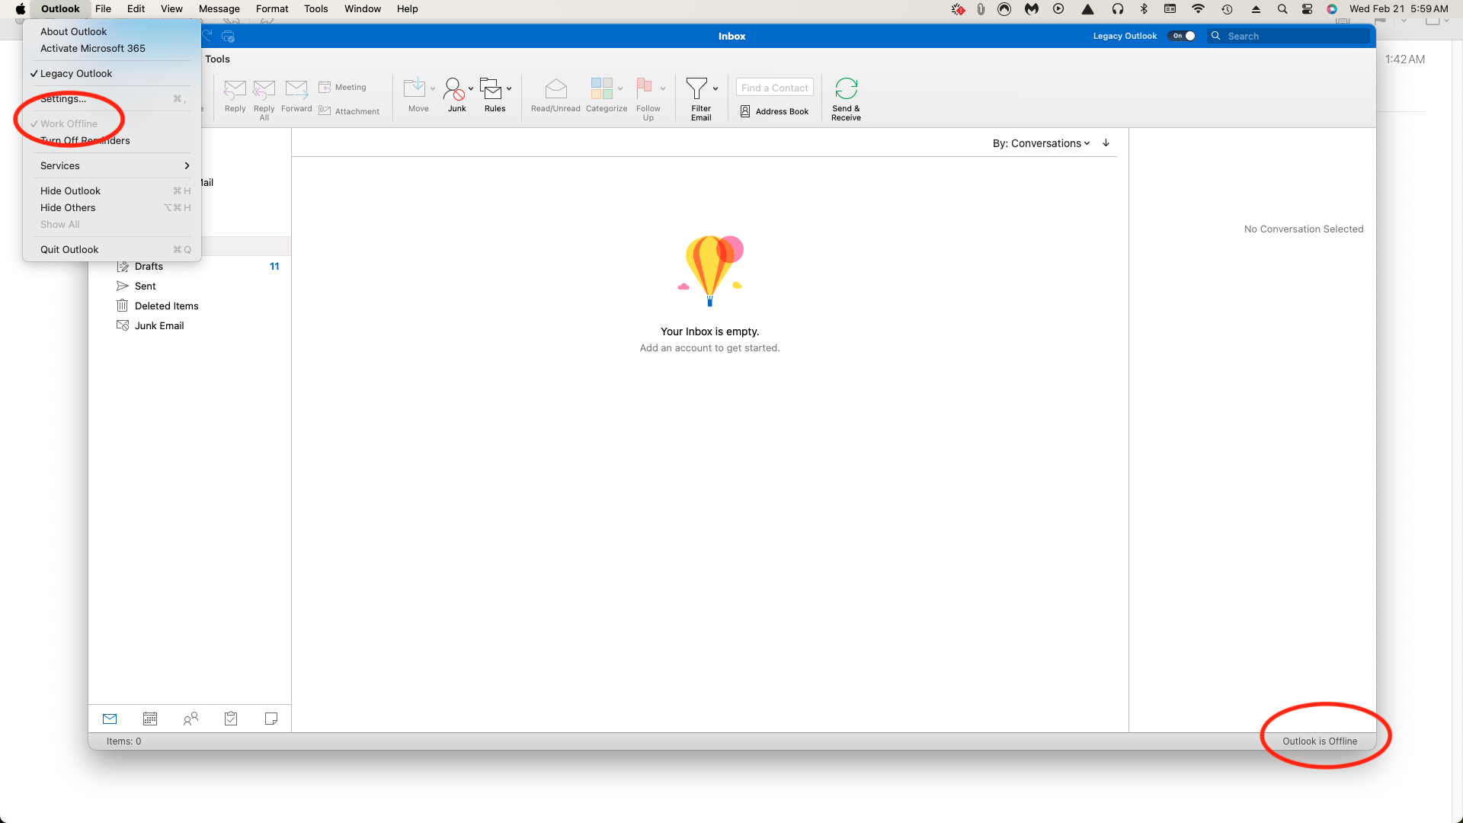
Task: Click the Find a Contact field
Action: tap(775, 88)
